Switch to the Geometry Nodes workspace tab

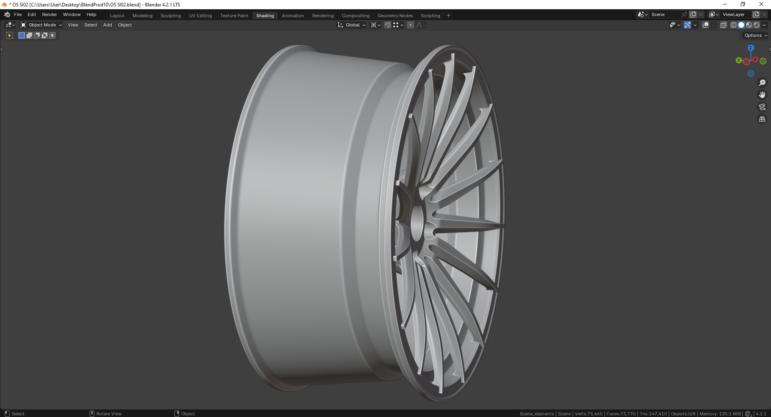pos(395,16)
